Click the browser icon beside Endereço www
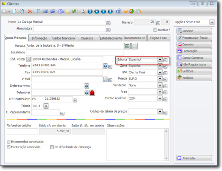The width and height of the screenshot is (222, 171). point(87,86)
